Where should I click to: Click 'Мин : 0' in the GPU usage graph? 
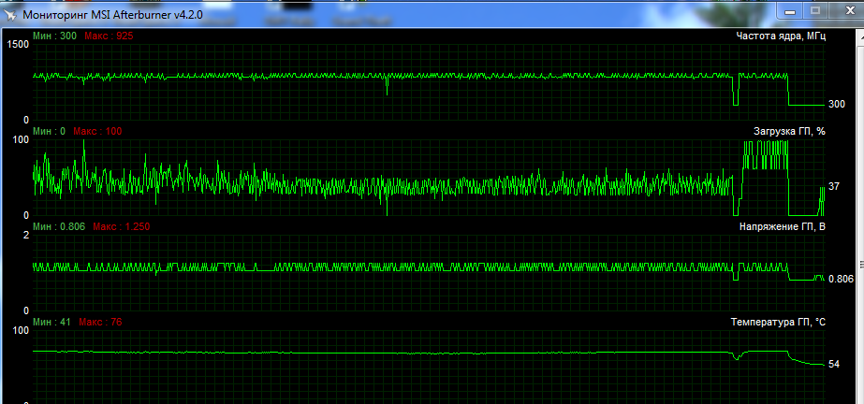pos(49,131)
